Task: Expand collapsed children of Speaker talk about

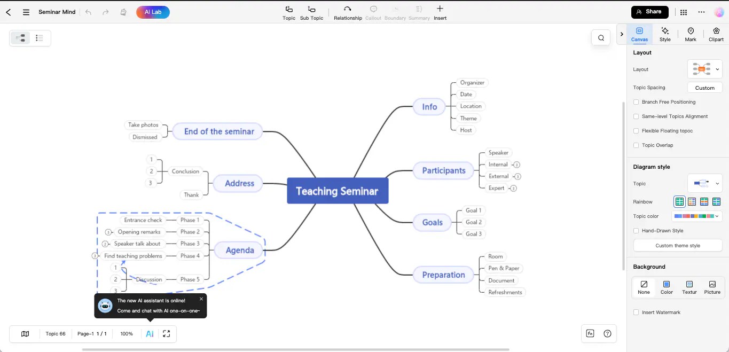Action: pos(105,244)
